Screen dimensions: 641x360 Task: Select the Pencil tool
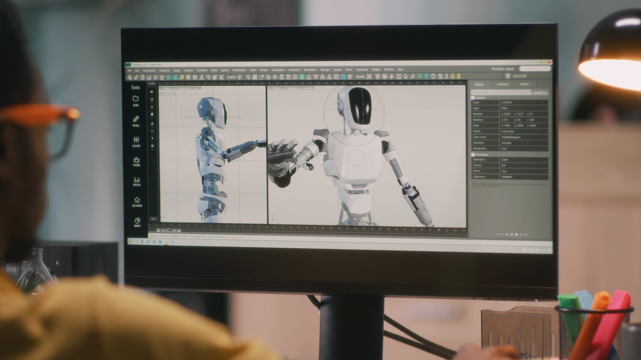(x=136, y=121)
